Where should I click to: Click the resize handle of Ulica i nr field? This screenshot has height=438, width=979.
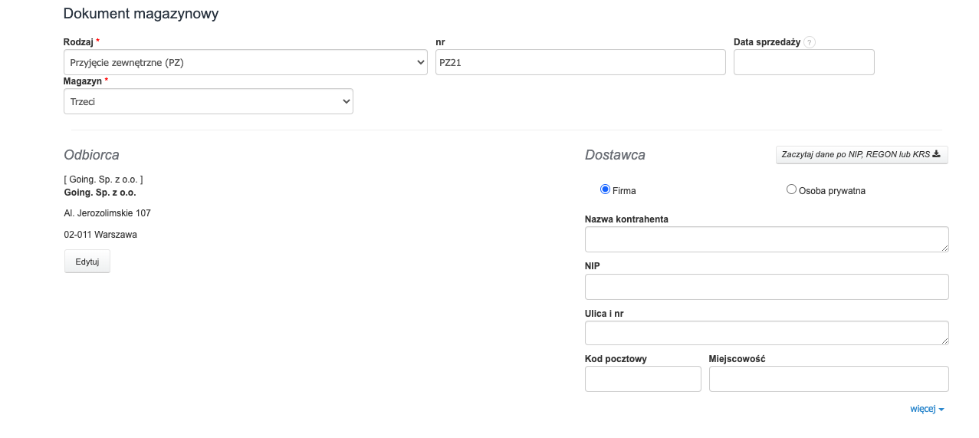[945, 341]
